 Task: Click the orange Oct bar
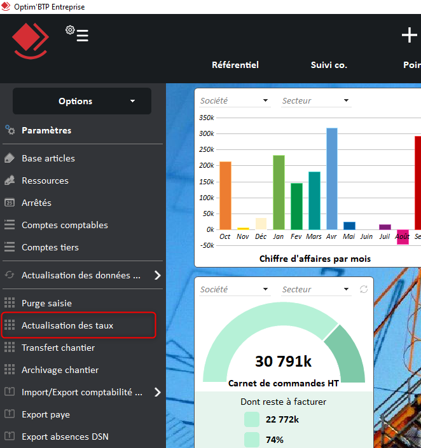pos(225,196)
